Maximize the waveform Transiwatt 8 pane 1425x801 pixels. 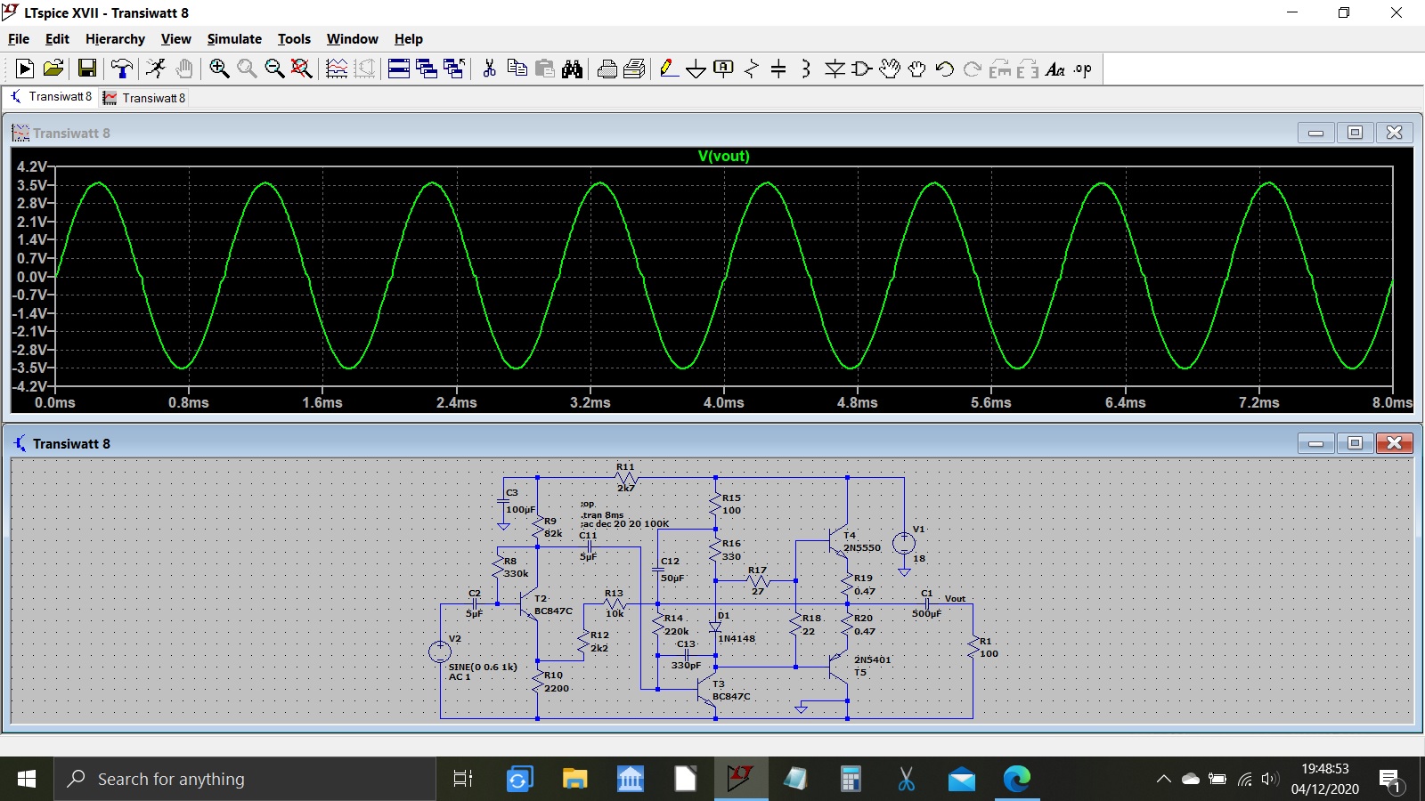[1355, 133]
